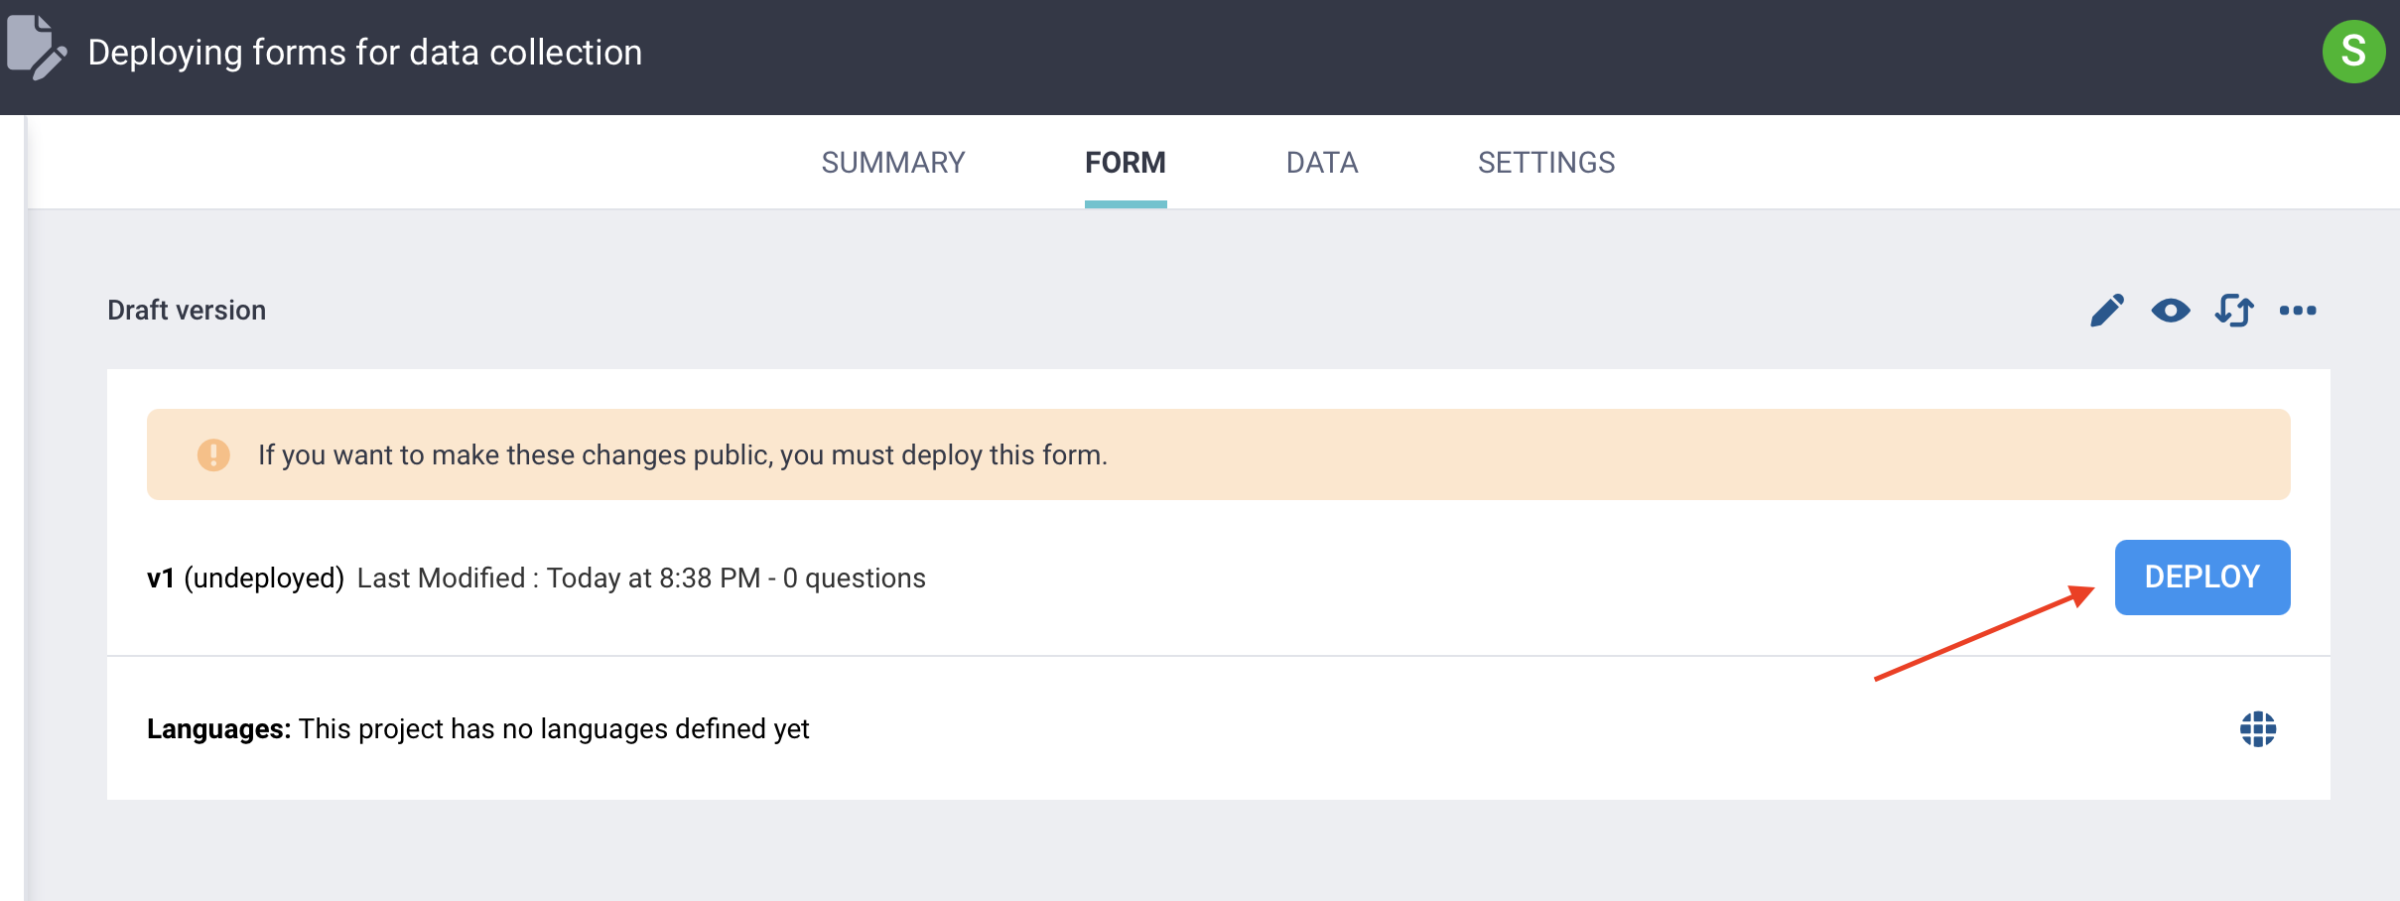
Task: Upload a replacement XLSForm via the sync icon
Action: tap(2235, 311)
